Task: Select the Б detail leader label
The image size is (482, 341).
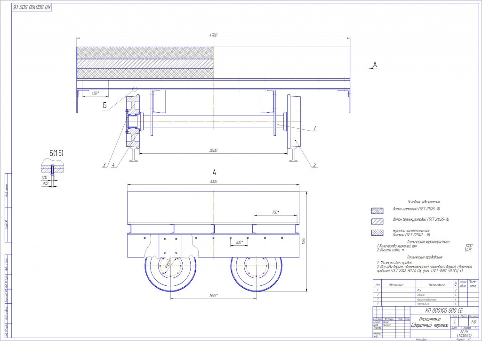Action: point(105,106)
